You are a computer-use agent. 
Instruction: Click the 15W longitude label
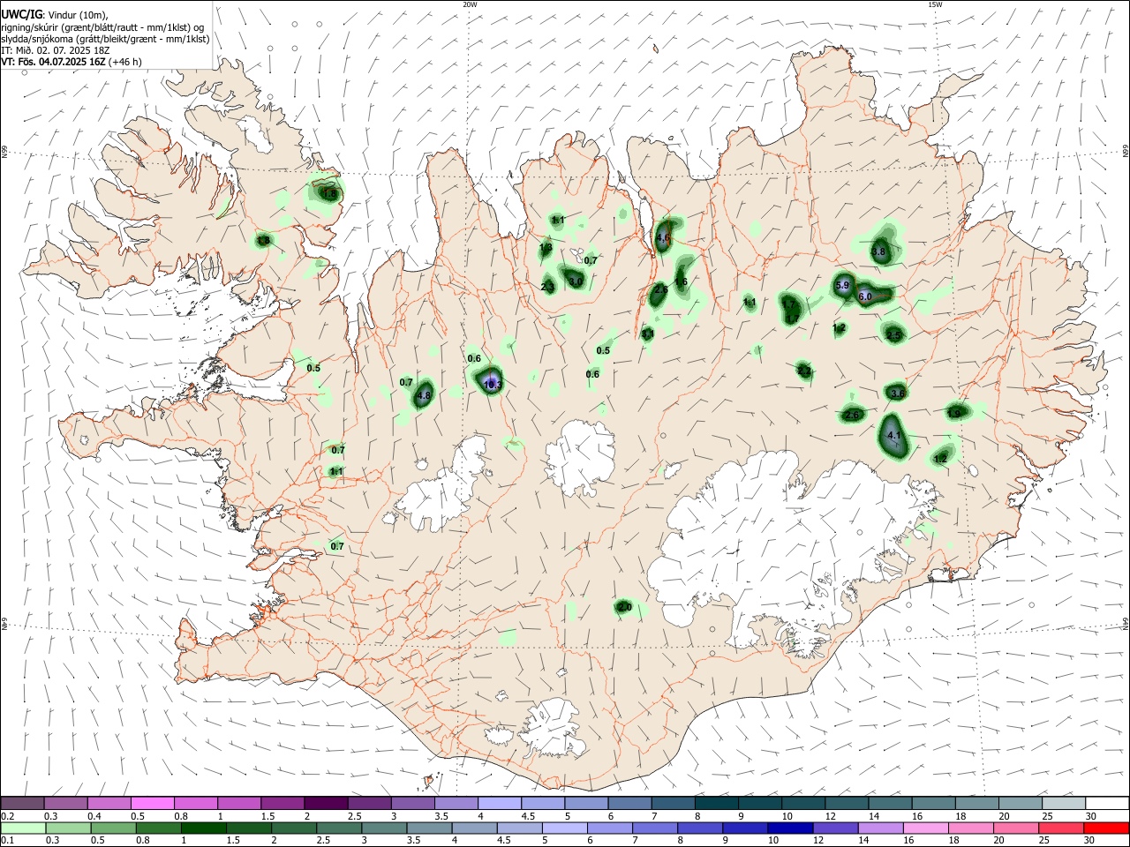pos(935,4)
